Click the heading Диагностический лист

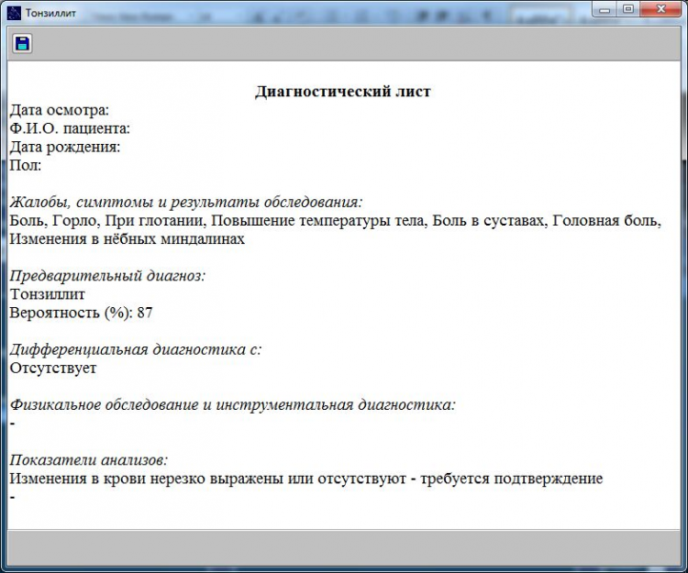click(x=343, y=92)
